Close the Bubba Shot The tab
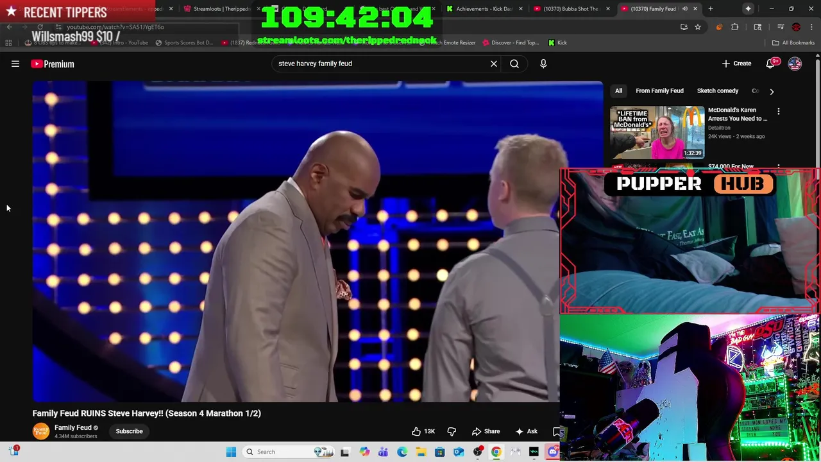821x462 pixels. pos(607,9)
